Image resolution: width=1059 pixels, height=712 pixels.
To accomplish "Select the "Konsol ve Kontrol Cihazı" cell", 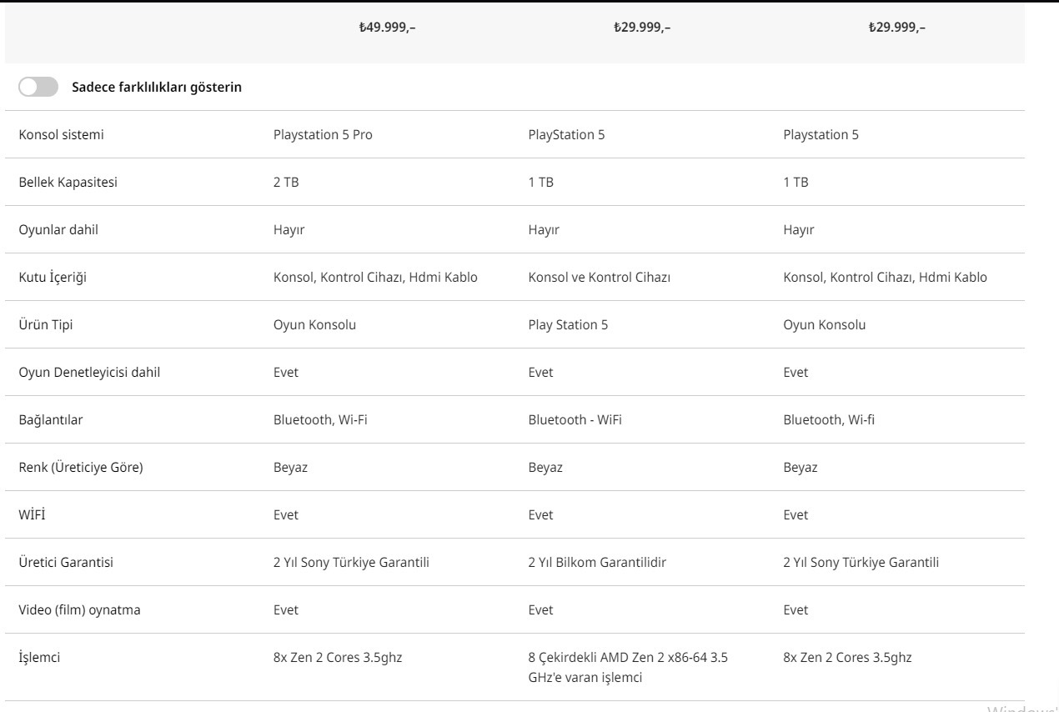I will (x=599, y=278).
